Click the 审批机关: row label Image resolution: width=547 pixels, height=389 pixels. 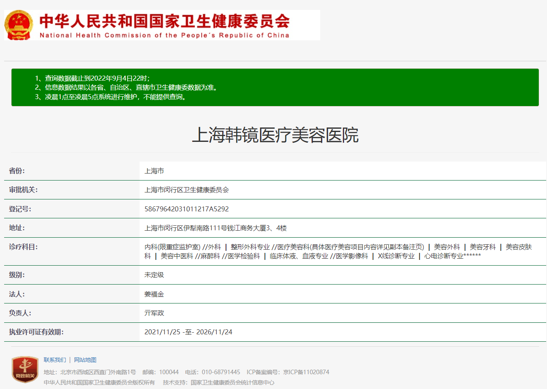click(x=23, y=190)
